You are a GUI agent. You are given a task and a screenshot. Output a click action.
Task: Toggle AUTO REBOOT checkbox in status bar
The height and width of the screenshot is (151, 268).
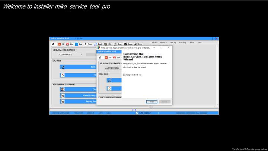(137, 113)
